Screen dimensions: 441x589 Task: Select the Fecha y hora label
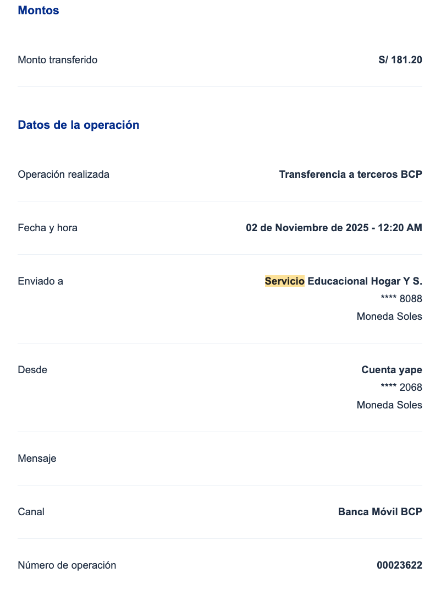click(48, 228)
